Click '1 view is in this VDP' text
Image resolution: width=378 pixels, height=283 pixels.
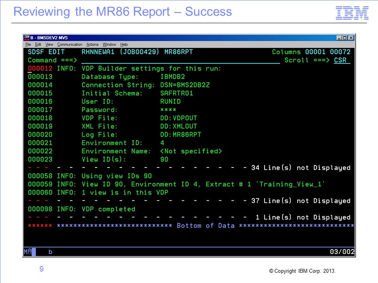pos(125,193)
